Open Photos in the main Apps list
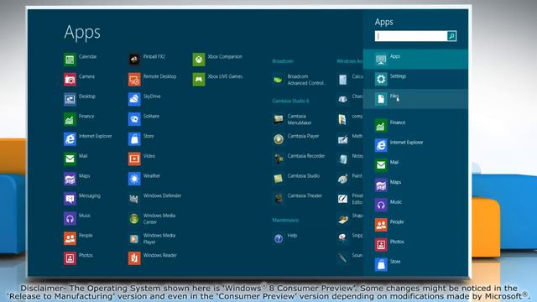 click(70, 258)
